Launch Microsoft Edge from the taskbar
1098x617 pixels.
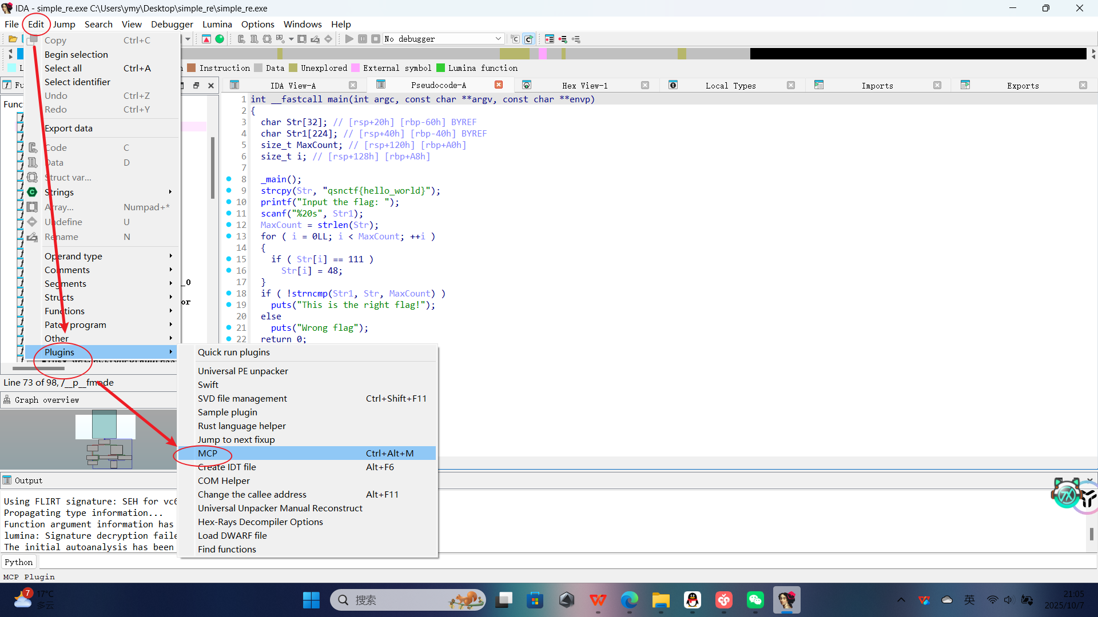[629, 600]
